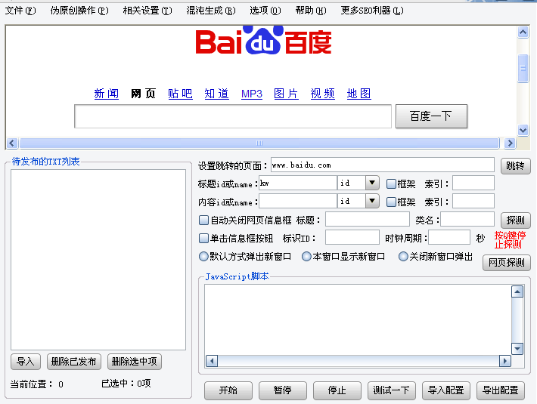The image size is (537, 404).
Task: Open the MP3 link on Baidu page
Action: (252, 94)
